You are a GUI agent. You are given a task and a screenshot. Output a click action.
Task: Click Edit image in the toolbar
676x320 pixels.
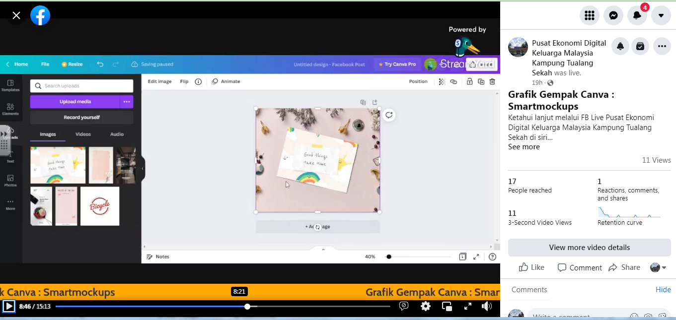(x=159, y=81)
